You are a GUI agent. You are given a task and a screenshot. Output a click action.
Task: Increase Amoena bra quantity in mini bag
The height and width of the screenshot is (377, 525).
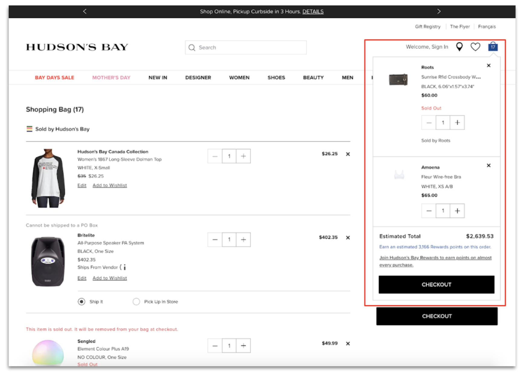point(457,211)
